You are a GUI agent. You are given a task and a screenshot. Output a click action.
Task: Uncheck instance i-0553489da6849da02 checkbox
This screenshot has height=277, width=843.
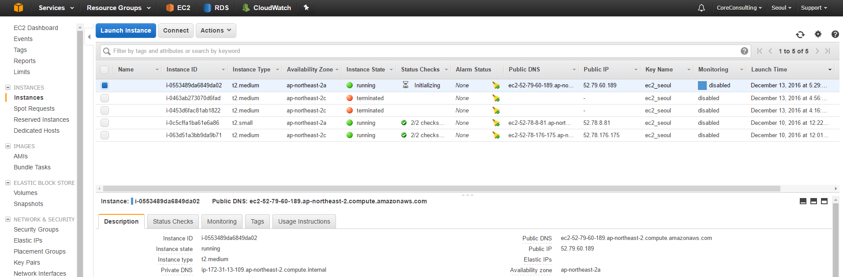coord(104,86)
